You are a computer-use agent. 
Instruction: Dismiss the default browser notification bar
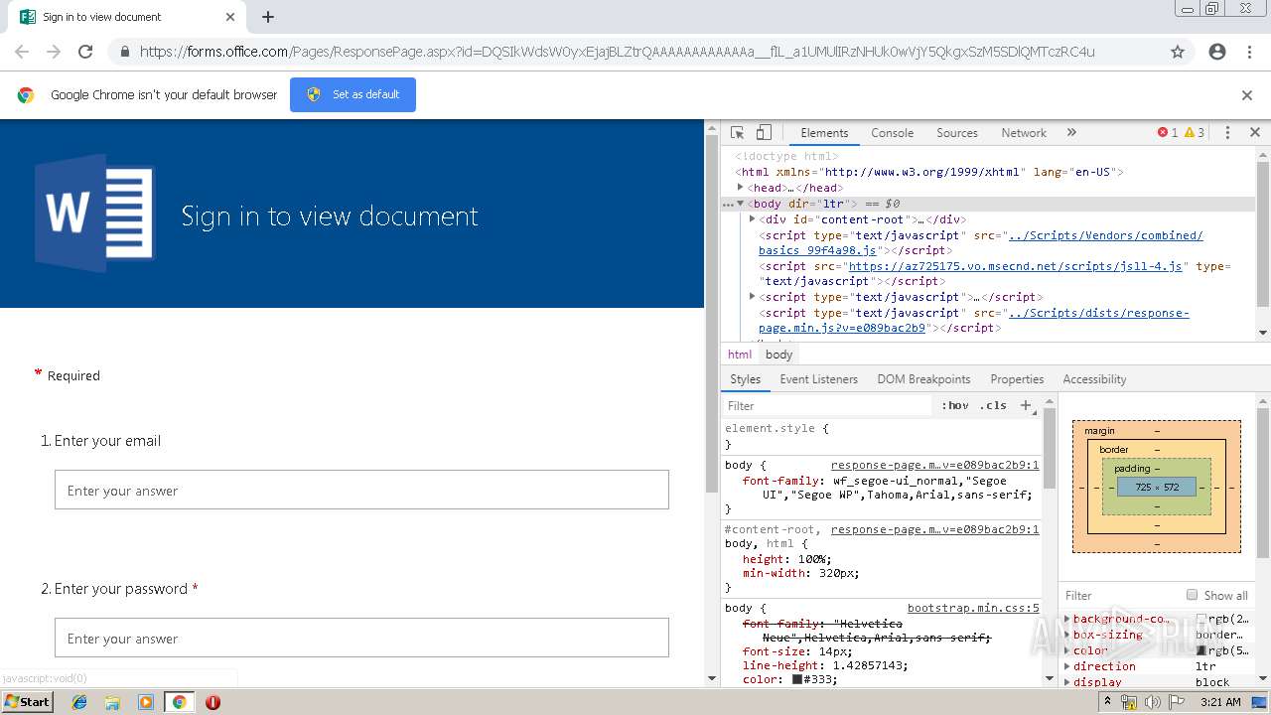pyautogui.click(x=1247, y=95)
